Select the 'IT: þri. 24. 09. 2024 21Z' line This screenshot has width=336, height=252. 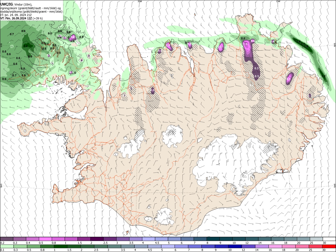[x=16, y=15]
